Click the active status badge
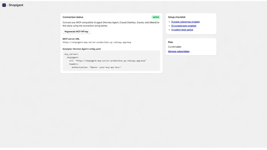 [x=156, y=17]
